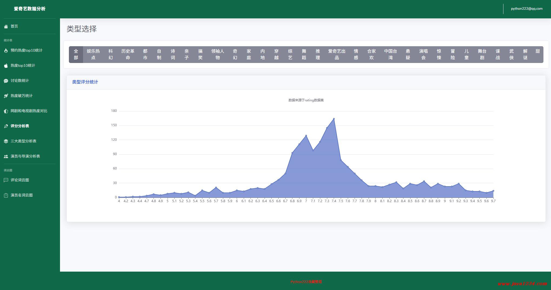Screen dimensions: 551x290
Task: Click the icon beside 网剧和电视剧热度对比
Action: pyautogui.click(x=6, y=111)
